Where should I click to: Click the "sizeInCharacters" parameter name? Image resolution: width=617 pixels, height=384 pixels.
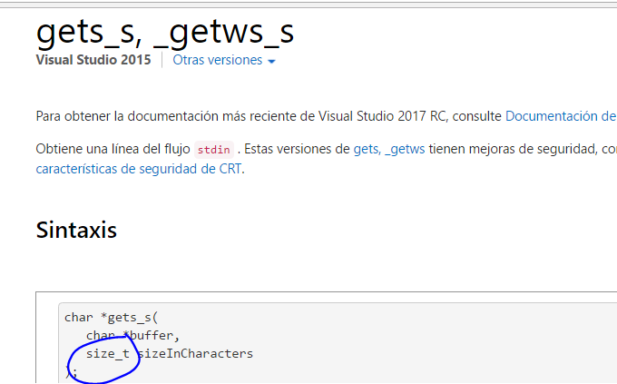(195, 353)
